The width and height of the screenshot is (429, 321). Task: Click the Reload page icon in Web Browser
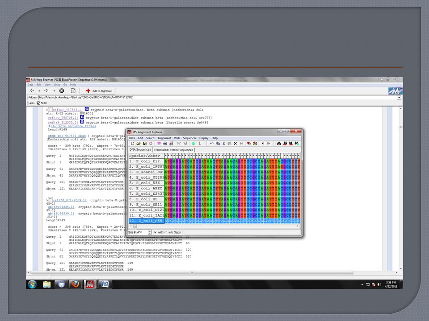coord(73,91)
